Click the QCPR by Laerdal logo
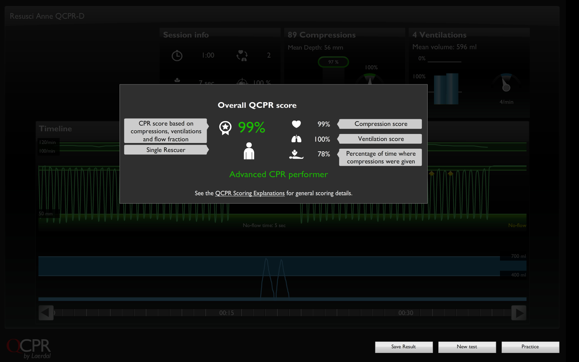 pos(29,349)
